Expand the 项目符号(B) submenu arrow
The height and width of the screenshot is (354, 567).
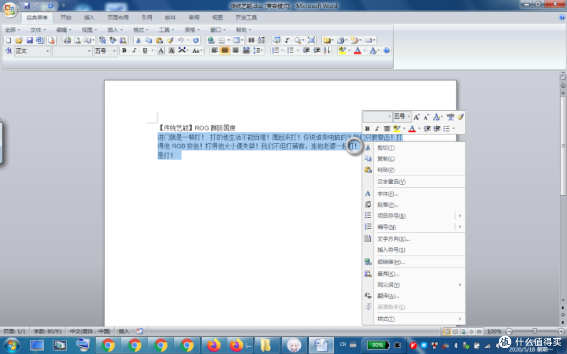click(459, 216)
